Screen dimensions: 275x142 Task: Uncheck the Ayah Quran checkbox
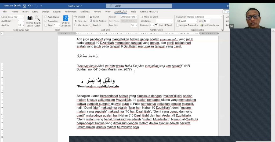coord(46,17)
